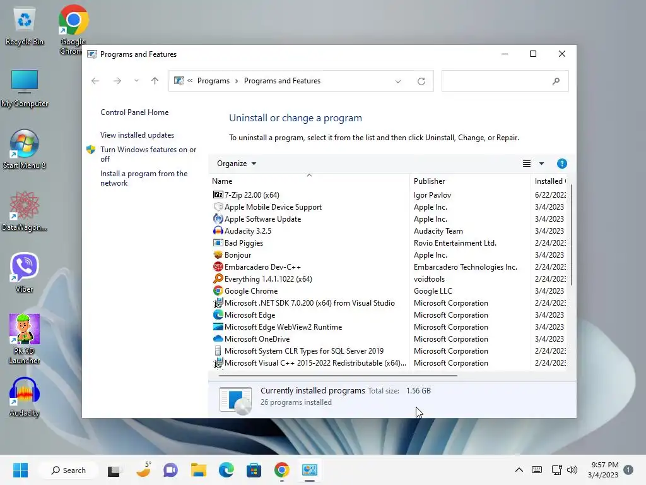Open the Recycle Bin desktop icon
This screenshot has height=485, width=646.
[x=25, y=26]
